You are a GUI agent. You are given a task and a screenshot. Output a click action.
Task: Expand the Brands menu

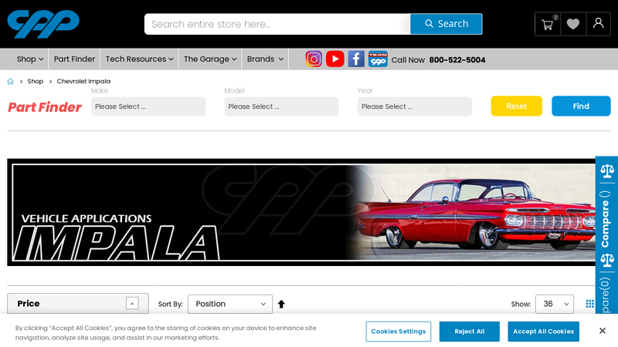pos(265,59)
